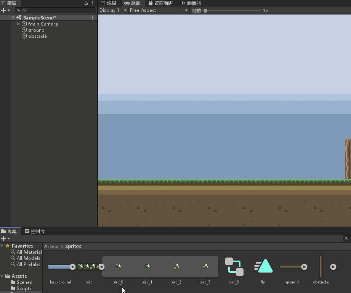This screenshot has height=293, width=351.
Task: Expand the ground sprite sub-assets
Action: (304, 267)
